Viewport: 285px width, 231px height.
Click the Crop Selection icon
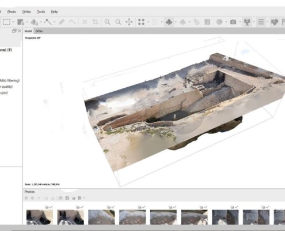coord(96,22)
